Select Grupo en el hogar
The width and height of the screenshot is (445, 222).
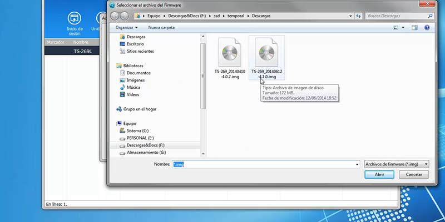pos(136,109)
